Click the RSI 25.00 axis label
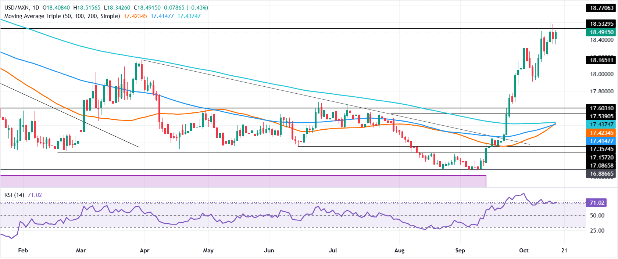This screenshot has height=259, width=618. tap(597, 231)
